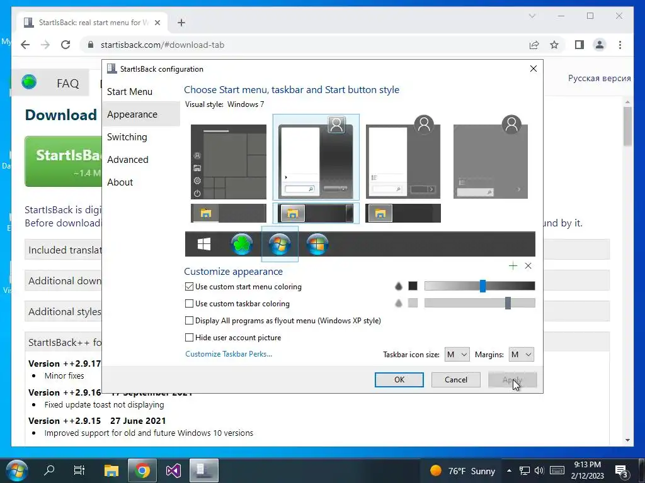Click the black start menu color swatch
The height and width of the screenshot is (483, 645).
[413, 286]
